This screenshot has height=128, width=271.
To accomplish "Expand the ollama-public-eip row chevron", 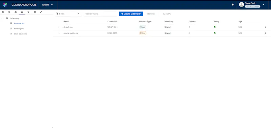I will 59,33.
